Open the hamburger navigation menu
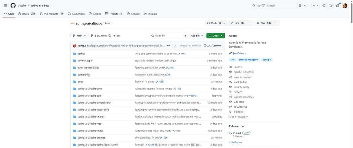This screenshot has width=353, height=148. [x=6, y=5]
